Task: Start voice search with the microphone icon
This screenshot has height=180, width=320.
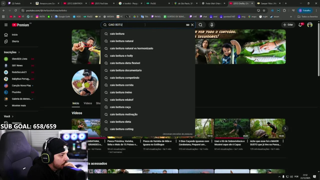Action: tap(212, 25)
